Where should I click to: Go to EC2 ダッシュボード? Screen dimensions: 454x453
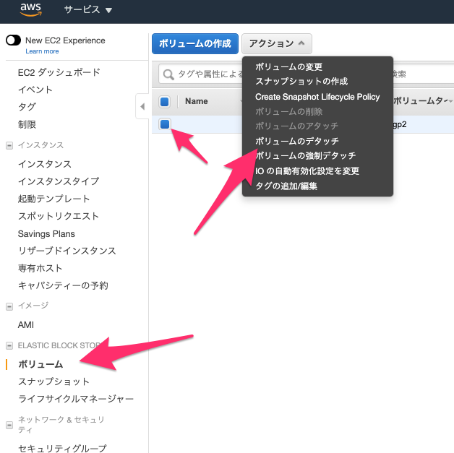coord(59,72)
